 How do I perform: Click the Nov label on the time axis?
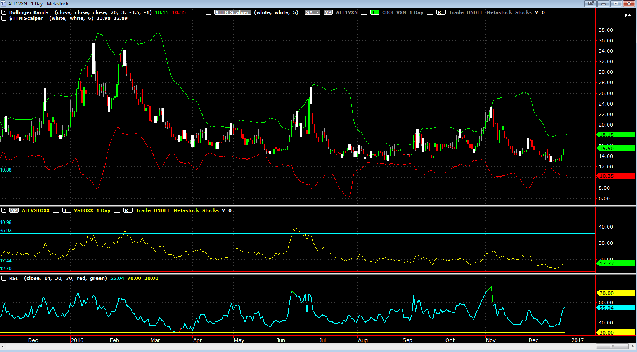[491, 340]
